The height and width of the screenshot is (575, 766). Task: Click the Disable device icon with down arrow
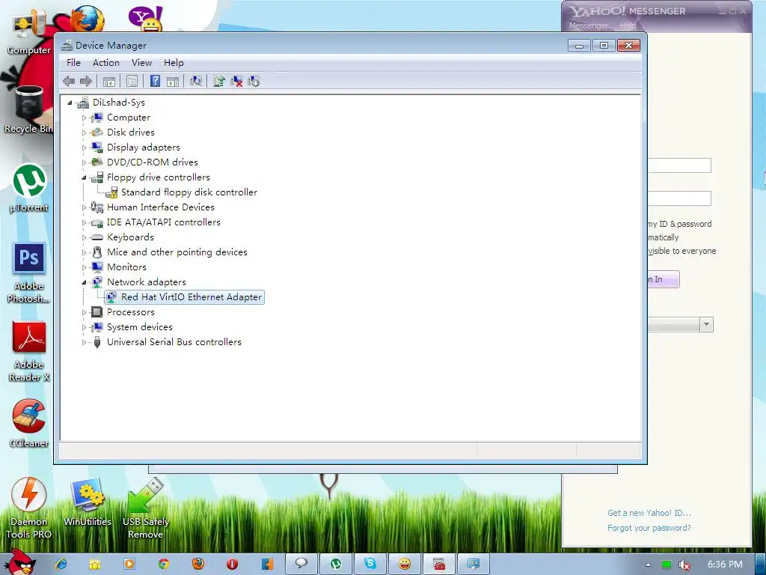[254, 81]
